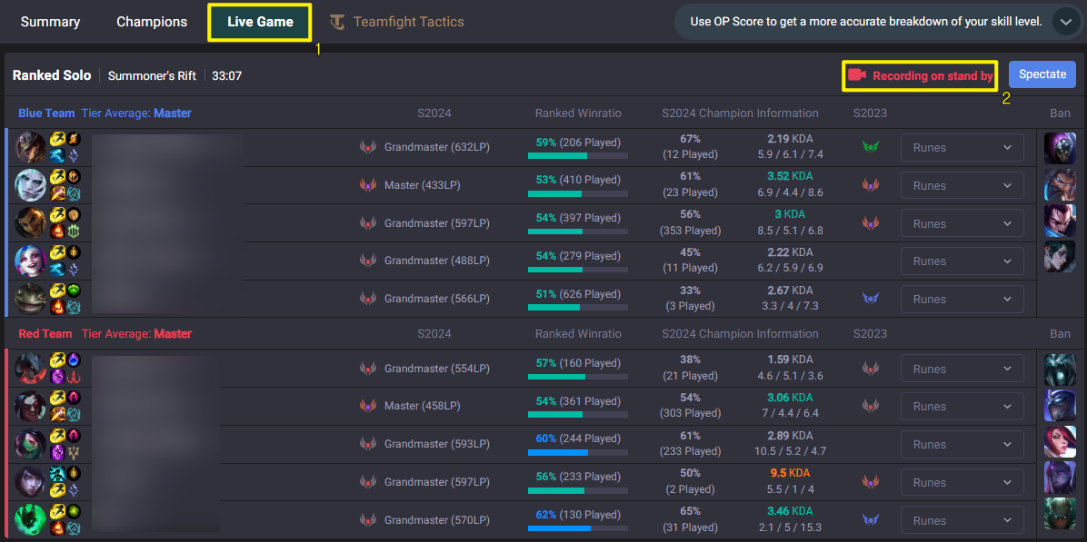Click banned champion beside 593LP Runes dropdown
Screen dimensions: 1087x542
tap(1060, 441)
